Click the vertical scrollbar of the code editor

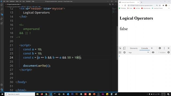coord(117,43)
